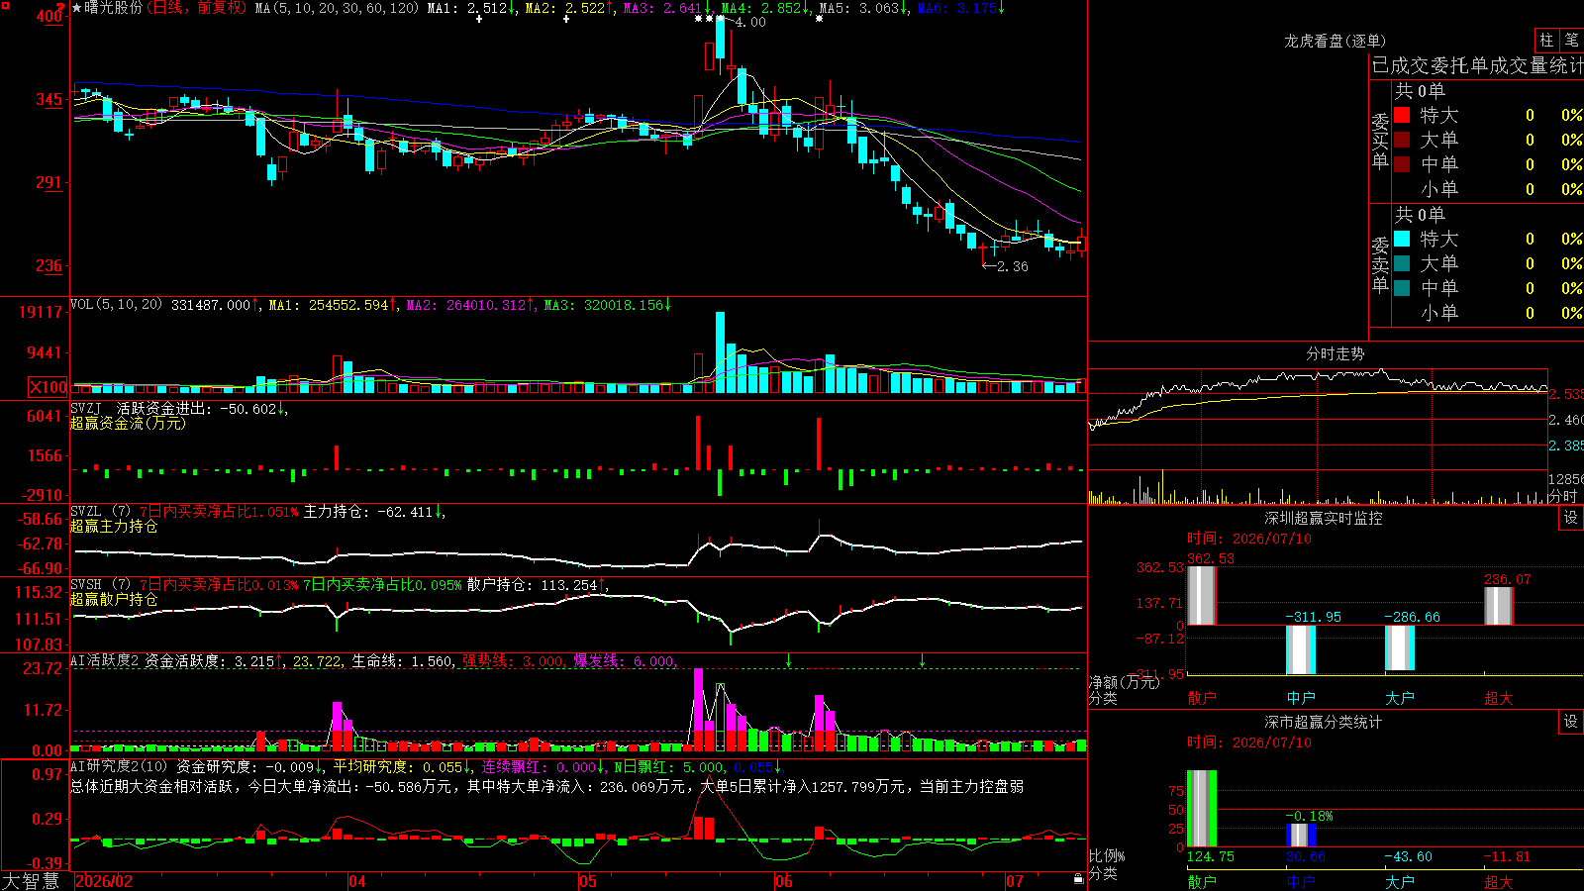This screenshot has width=1584, height=891.
Task: Click the red 特大 buy-order color square
Action: point(1402,115)
